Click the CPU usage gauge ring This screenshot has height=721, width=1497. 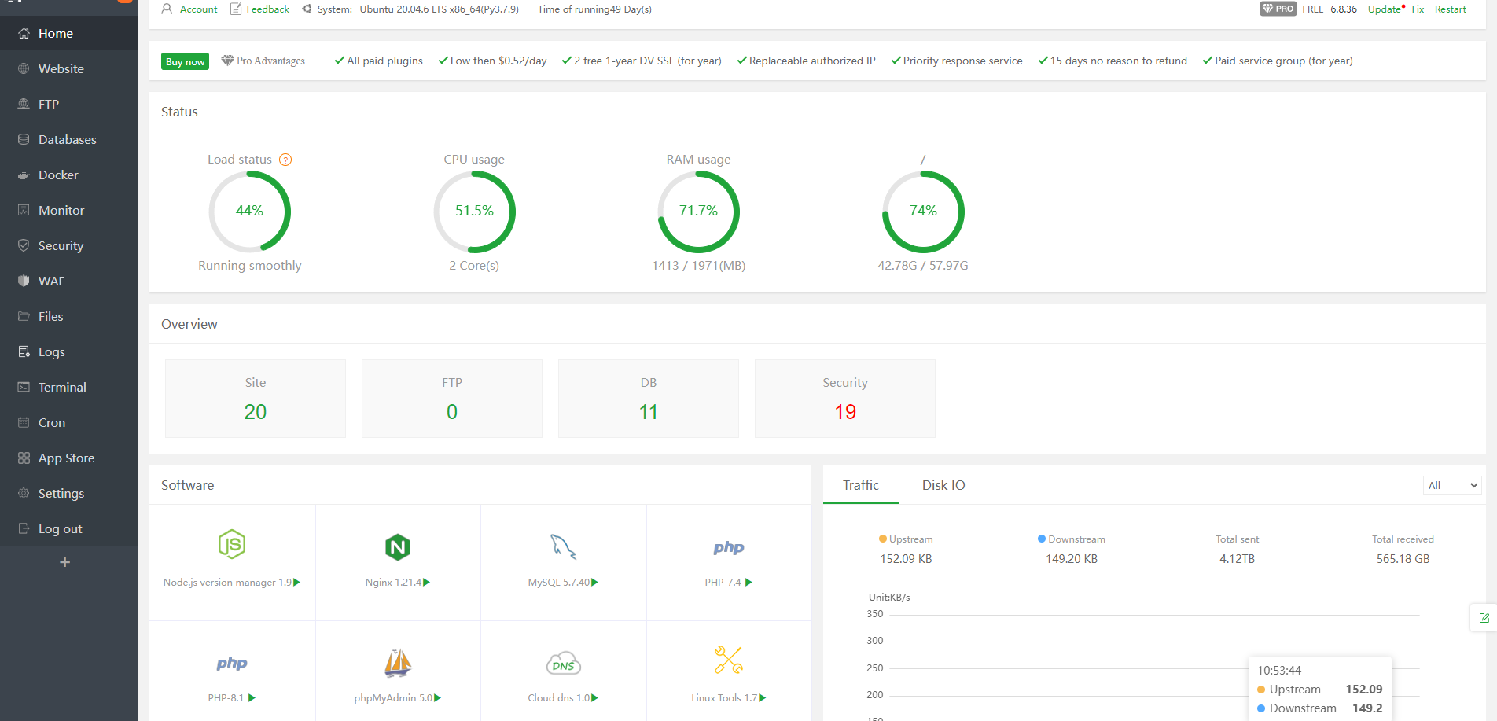click(474, 212)
